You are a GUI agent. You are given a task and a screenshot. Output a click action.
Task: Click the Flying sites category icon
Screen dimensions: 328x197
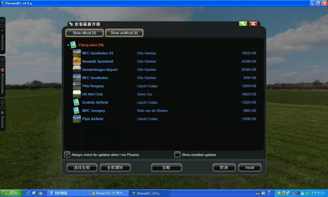(x=73, y=45)
